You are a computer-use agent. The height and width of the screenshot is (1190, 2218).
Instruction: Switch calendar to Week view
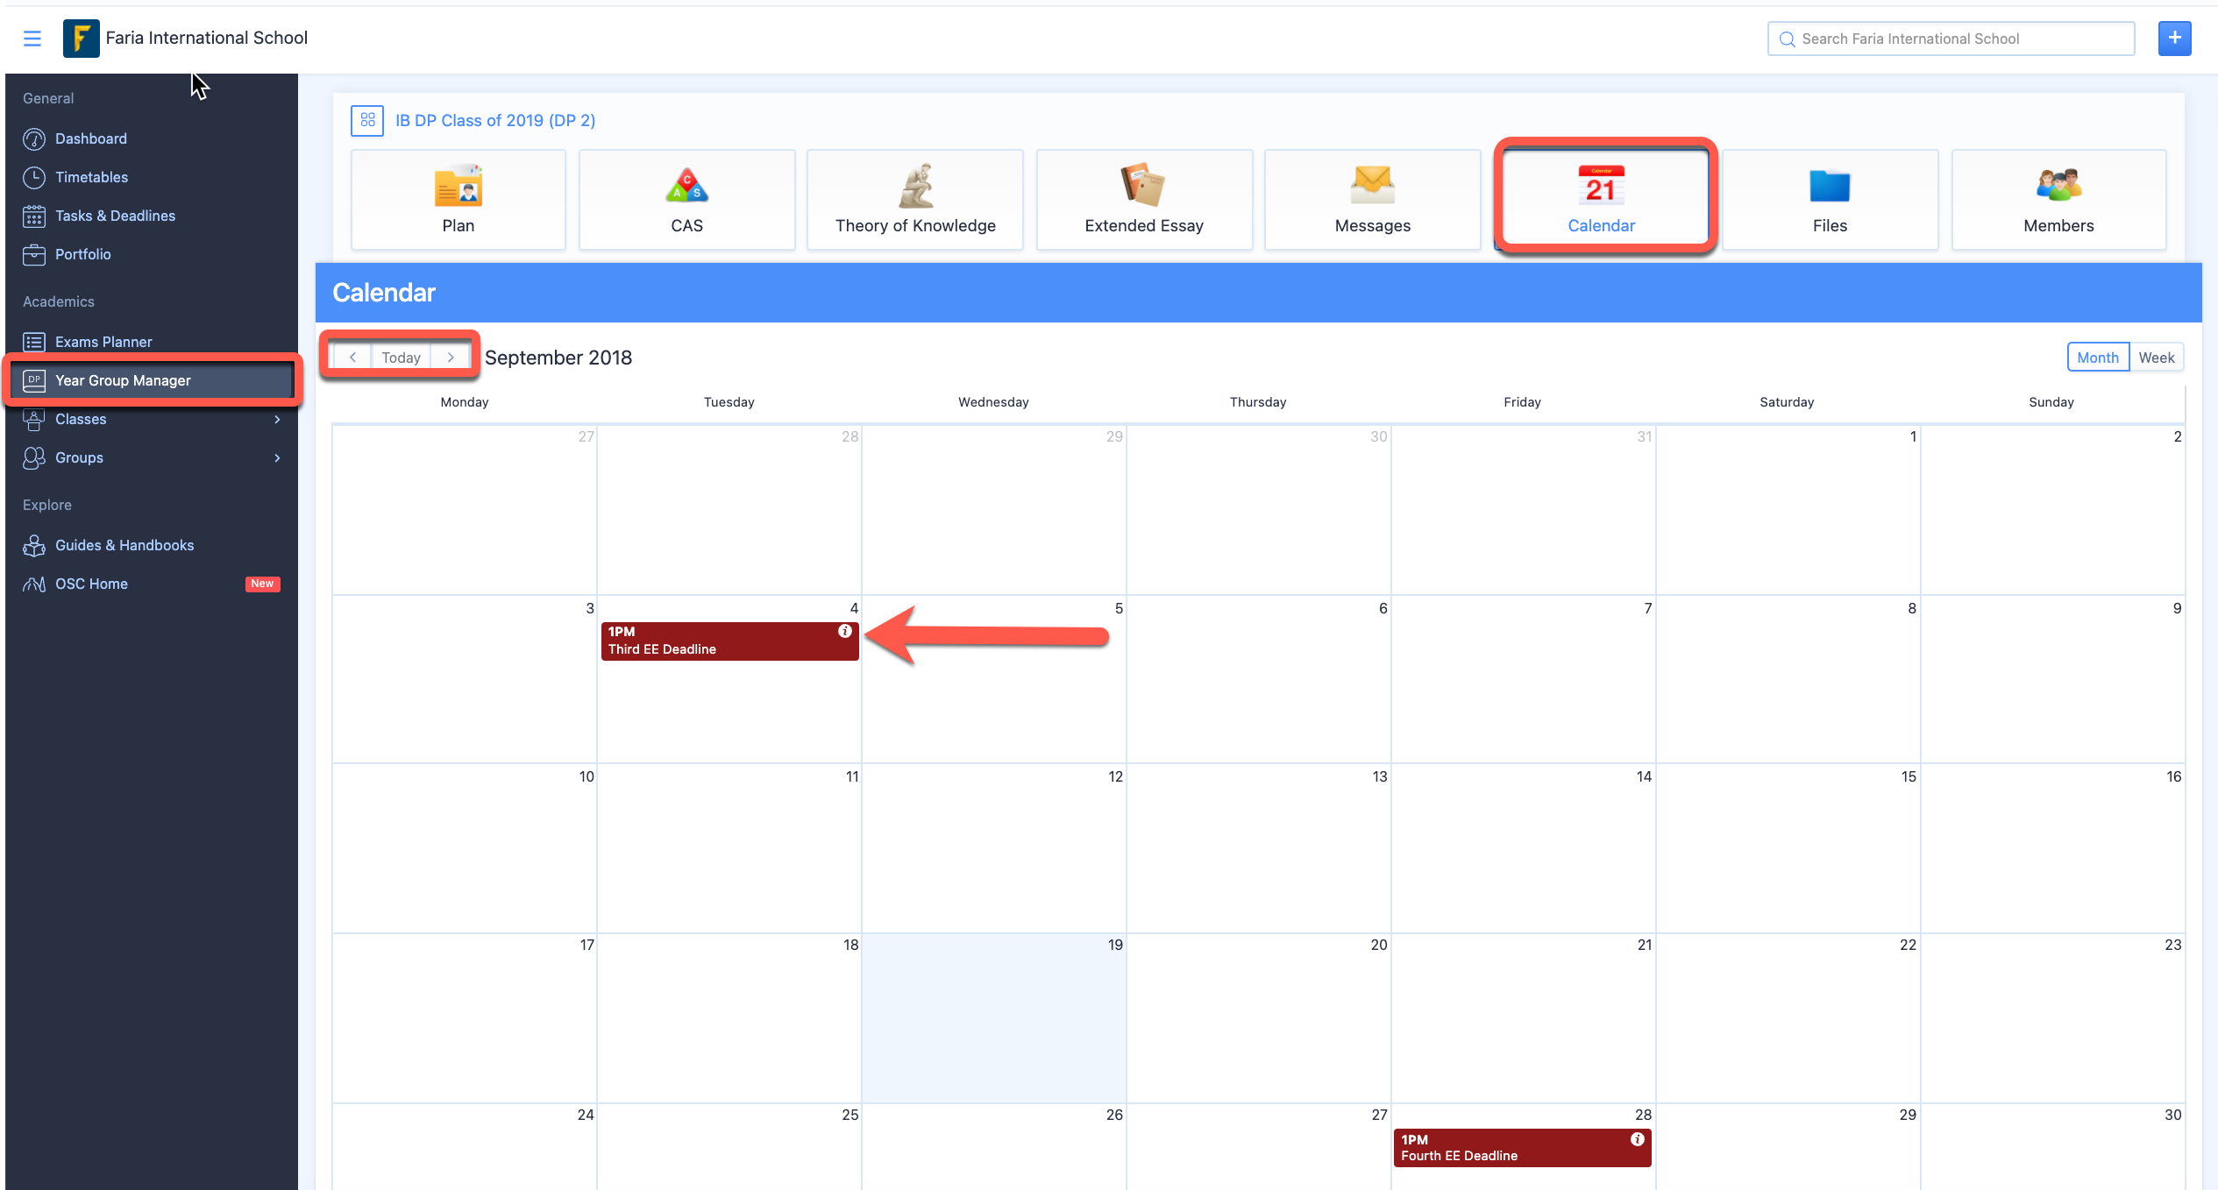(x=2156, y=358)
